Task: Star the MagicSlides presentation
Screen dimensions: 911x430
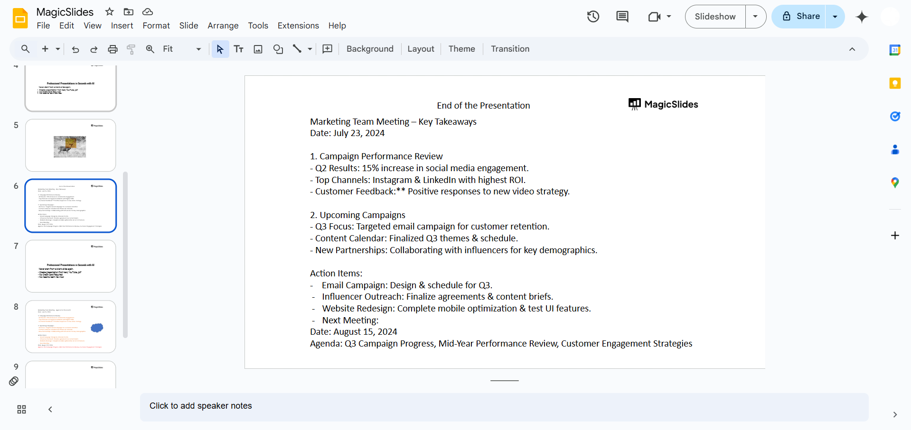Action: [110, 12]
